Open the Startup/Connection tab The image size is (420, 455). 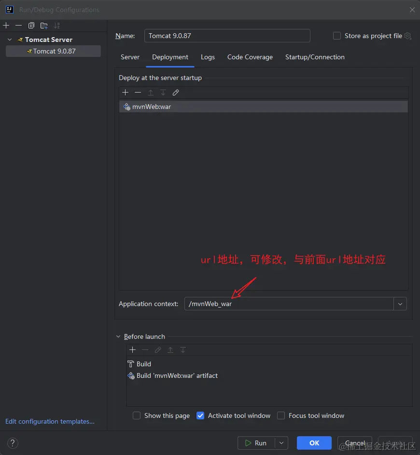click(x=315, y=57)
